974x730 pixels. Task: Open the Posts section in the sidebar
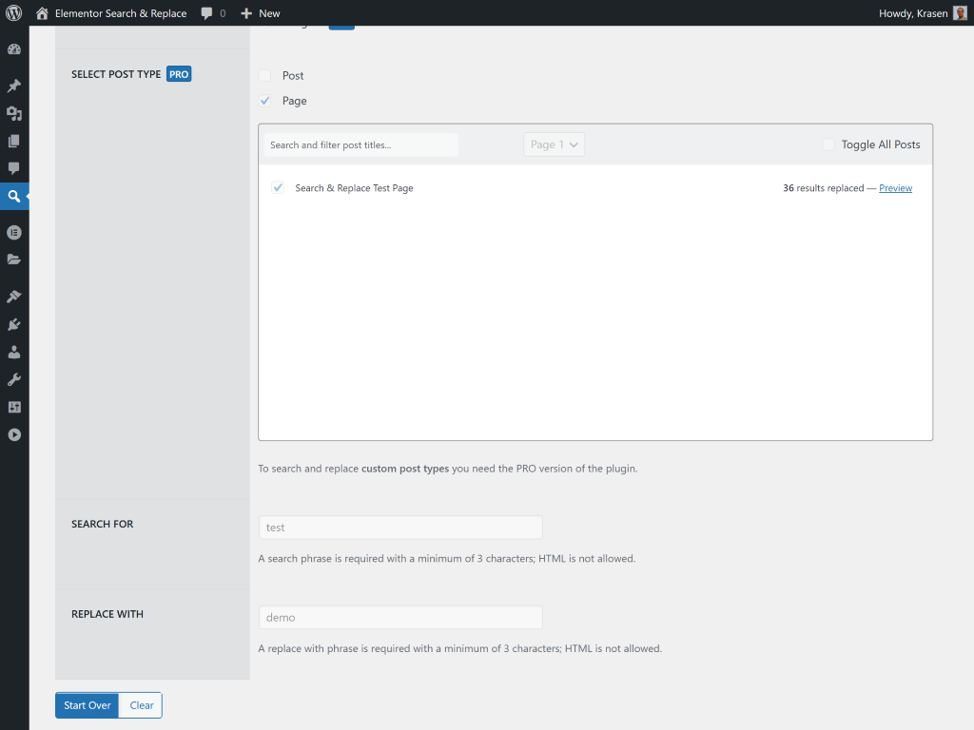pos(14,85)
